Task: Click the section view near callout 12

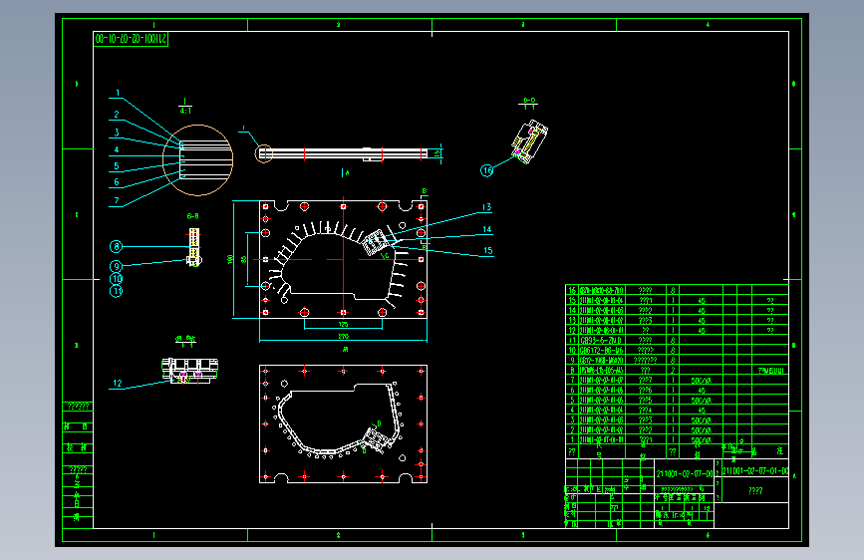Action: [x=189, y=371]
